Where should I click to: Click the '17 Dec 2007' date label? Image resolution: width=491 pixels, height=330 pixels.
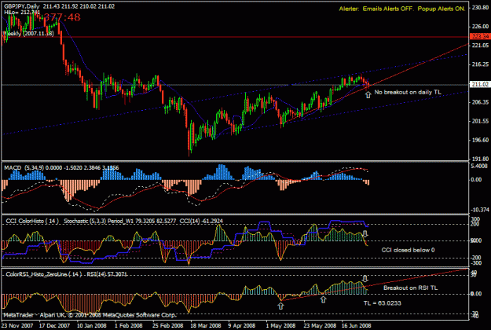pyautogui.click(x=54, y=325)
